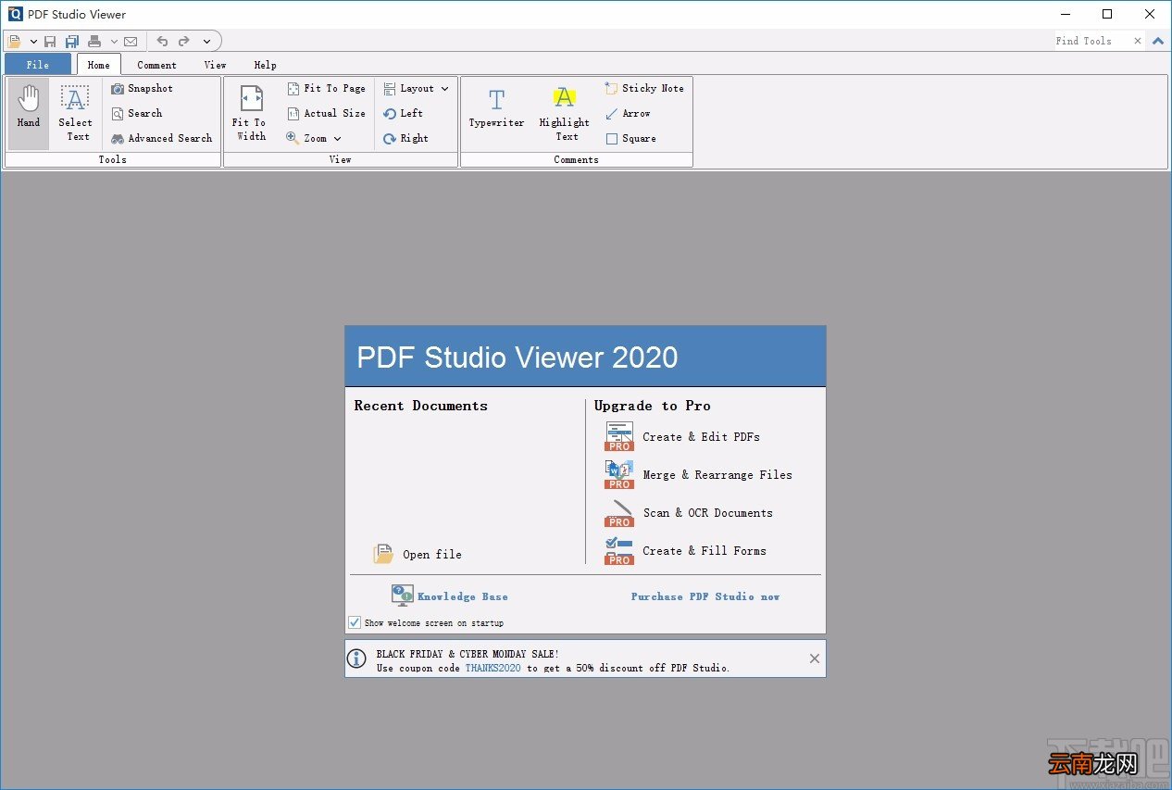Click the THANKS2020 coupon code link

492,668
